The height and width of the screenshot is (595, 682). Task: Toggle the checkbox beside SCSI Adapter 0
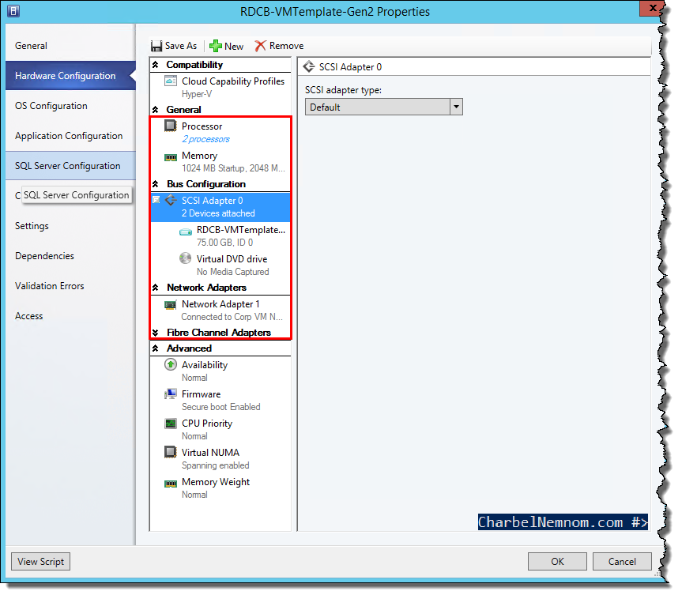coord(156,200)
